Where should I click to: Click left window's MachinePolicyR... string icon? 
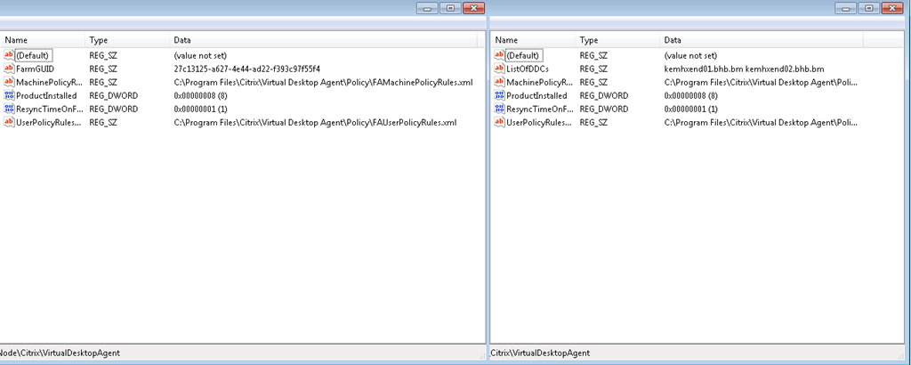pyautogui.click(x=9, y=82)
